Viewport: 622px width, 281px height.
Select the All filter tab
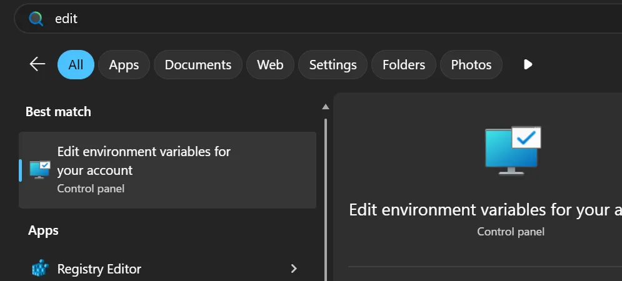tap(76, 64)
